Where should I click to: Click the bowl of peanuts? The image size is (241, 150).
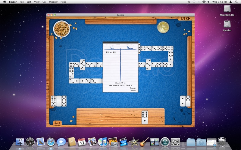62,29
